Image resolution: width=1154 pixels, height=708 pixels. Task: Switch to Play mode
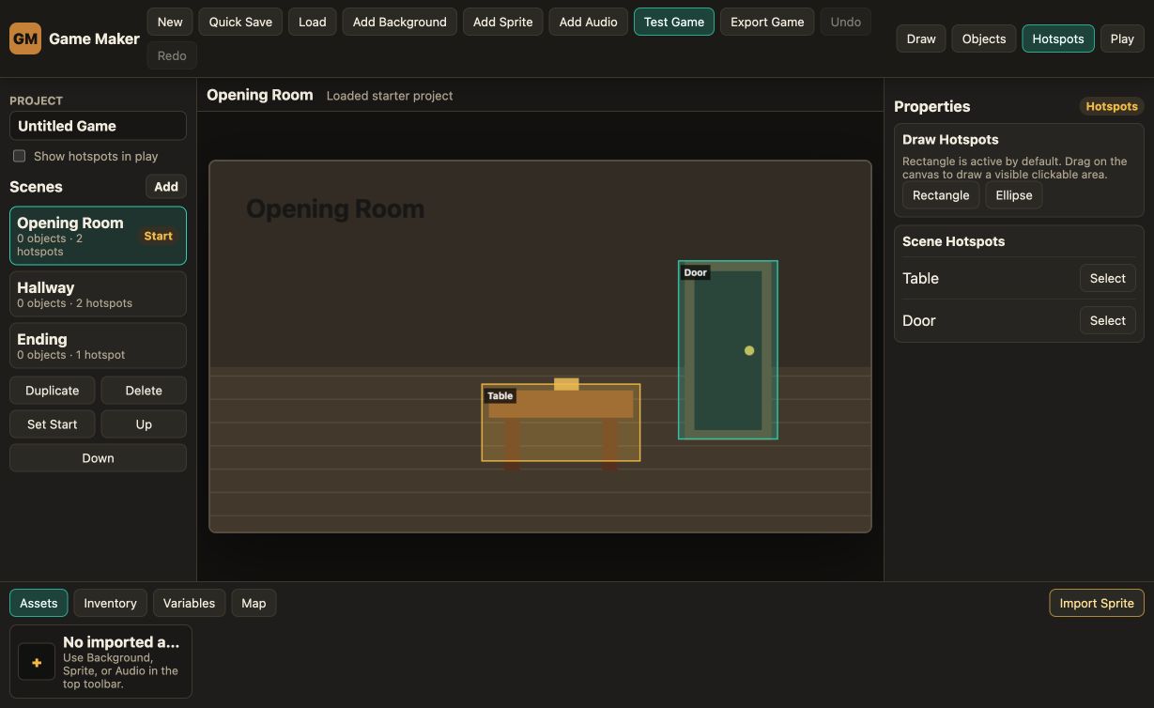1122,38
